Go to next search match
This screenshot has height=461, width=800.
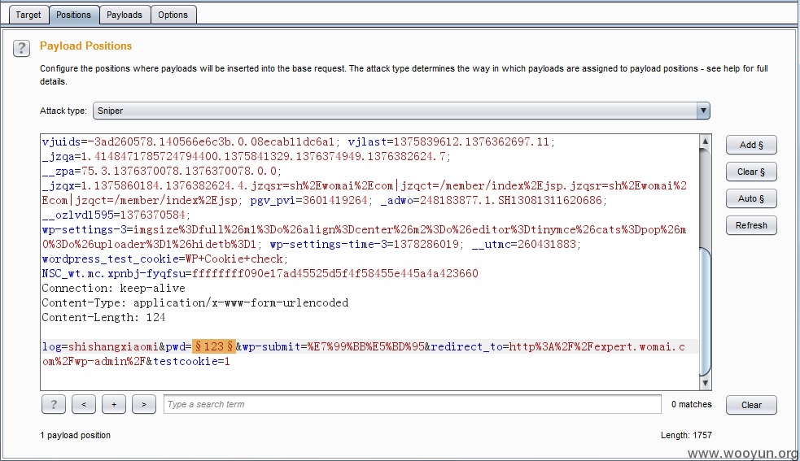[144, 404]
